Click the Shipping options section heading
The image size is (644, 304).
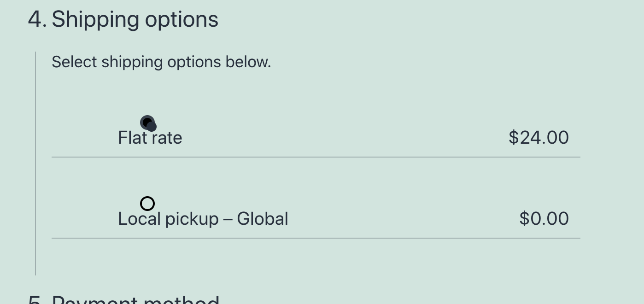[x=135, y=19]
